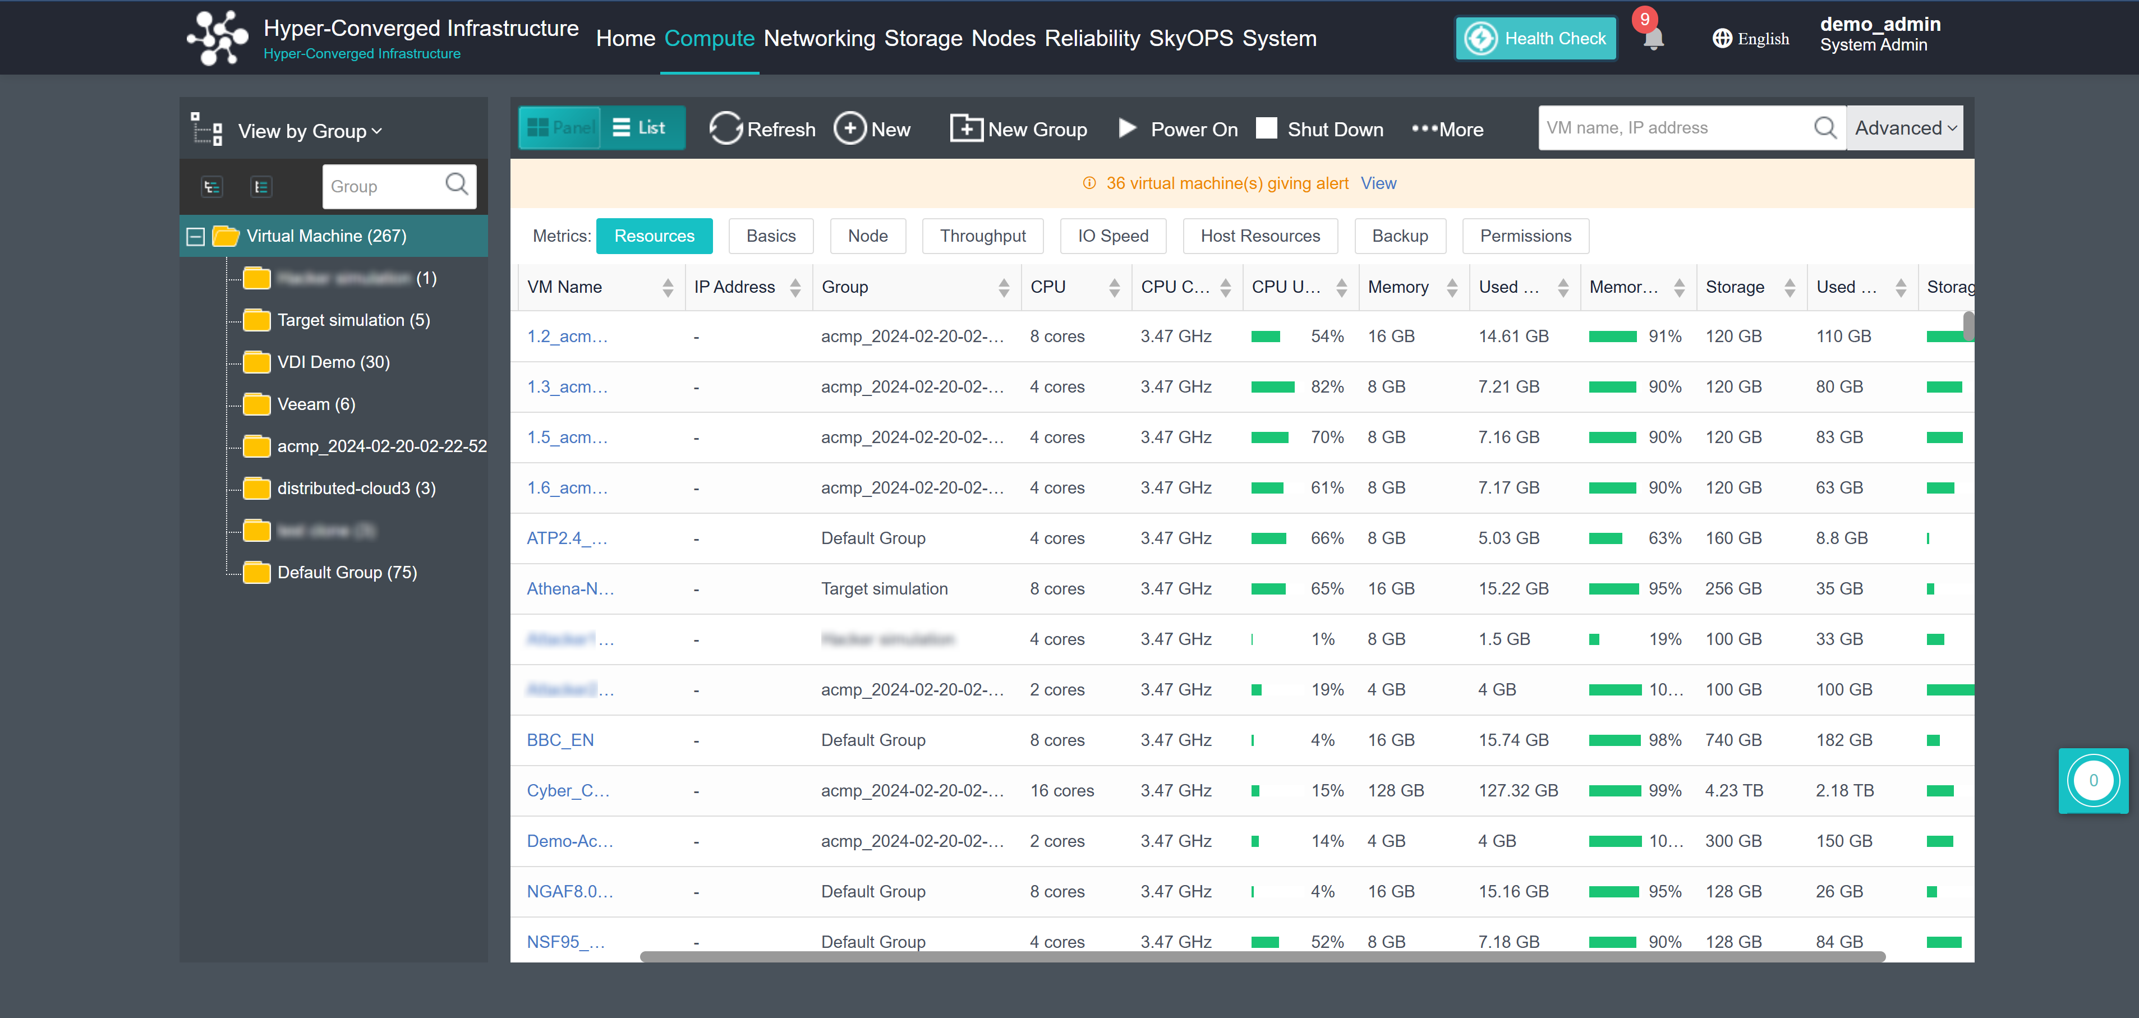Collapse the Virtual Machine tree root

[x=196, y=237]
